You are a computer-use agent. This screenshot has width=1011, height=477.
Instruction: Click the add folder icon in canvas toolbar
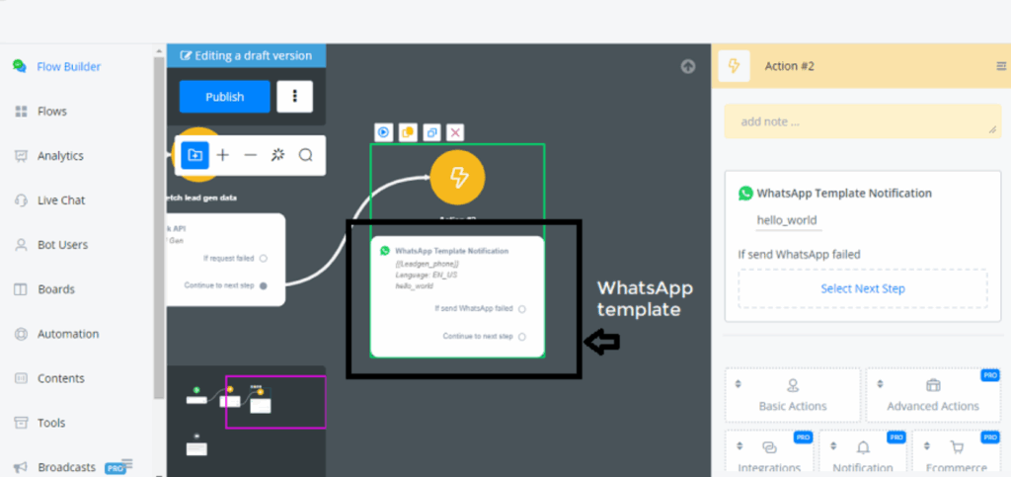[x=194, y=155]
